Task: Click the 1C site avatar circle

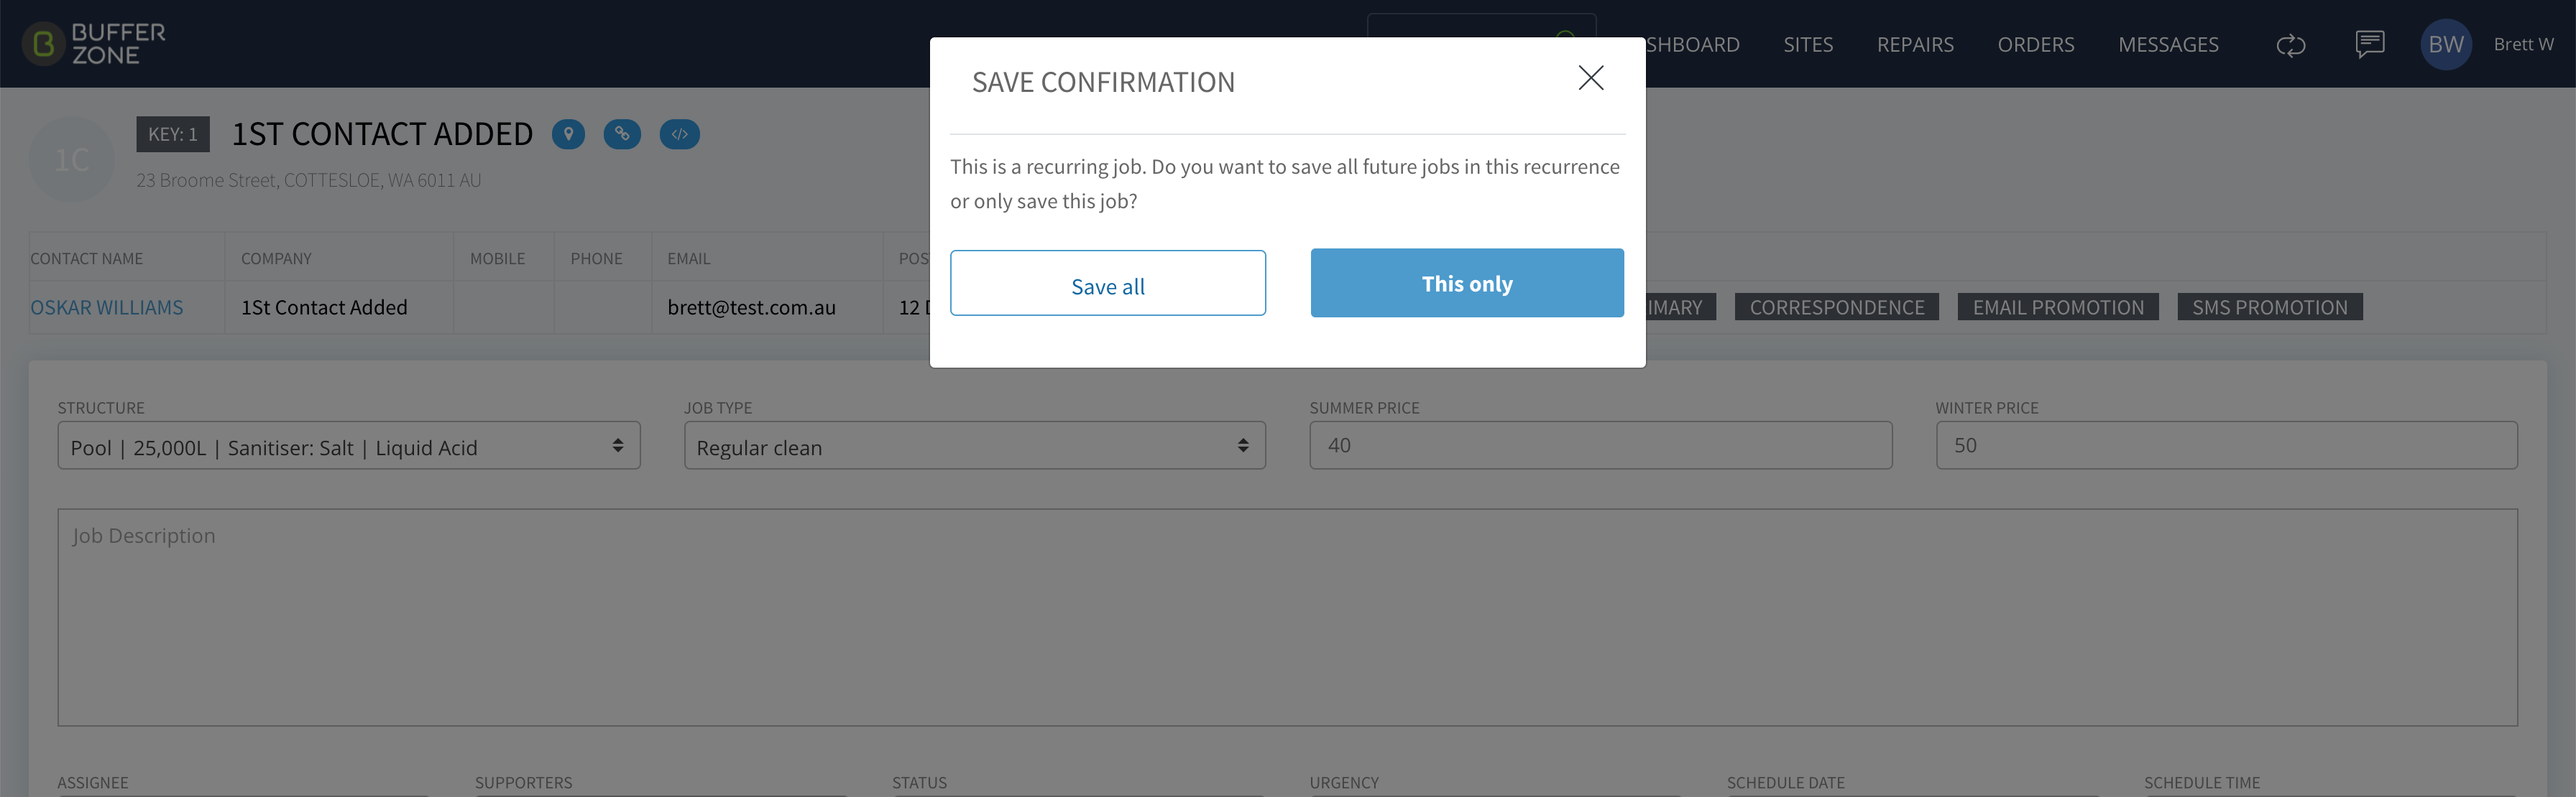Action: click(x=72, y=160)
